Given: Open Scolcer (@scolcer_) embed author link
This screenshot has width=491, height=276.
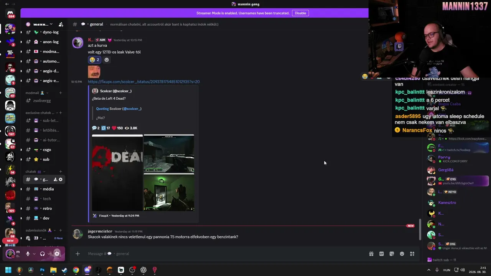Looking at the screenshot, I should pos(116,91).
